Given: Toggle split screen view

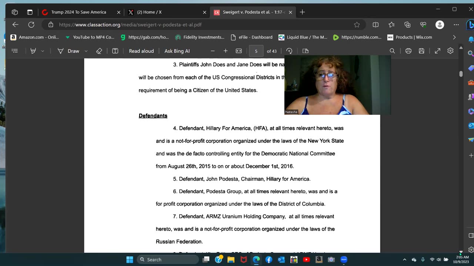Looking at the screenshot, I should tap(375, 25).
